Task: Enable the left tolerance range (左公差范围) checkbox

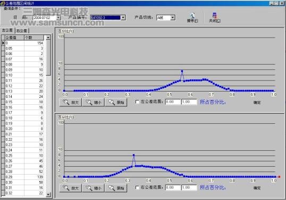Action: [137, 102]
